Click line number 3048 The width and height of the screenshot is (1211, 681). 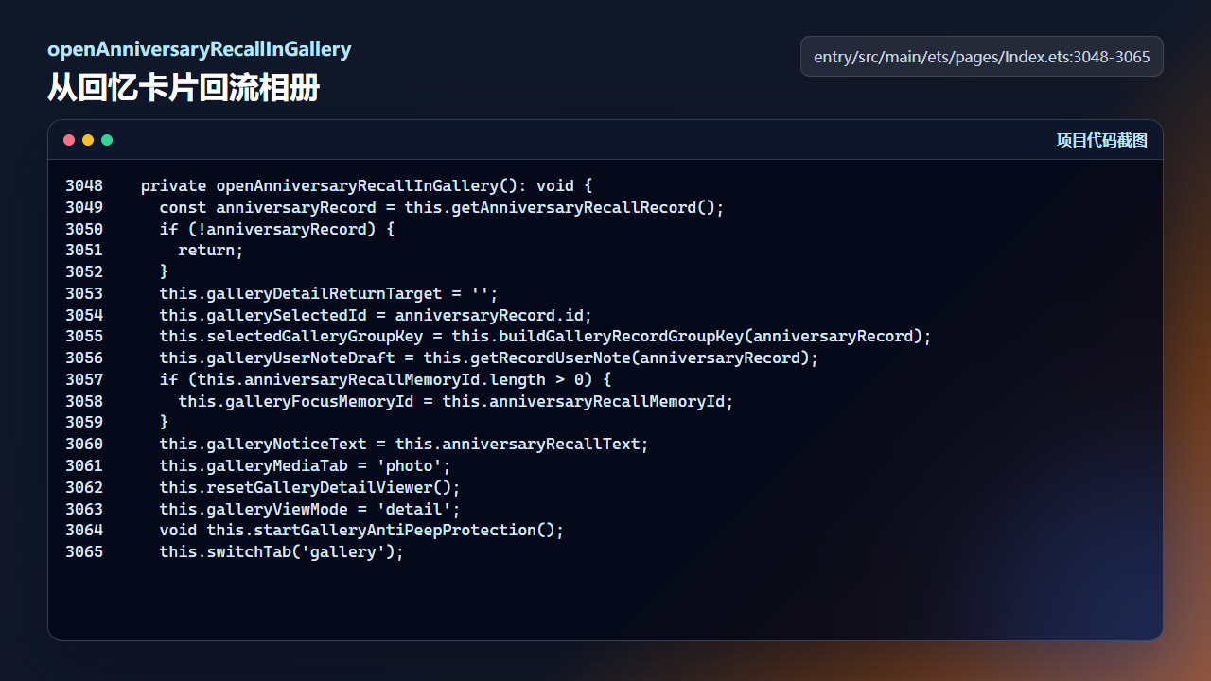point(84,186)
